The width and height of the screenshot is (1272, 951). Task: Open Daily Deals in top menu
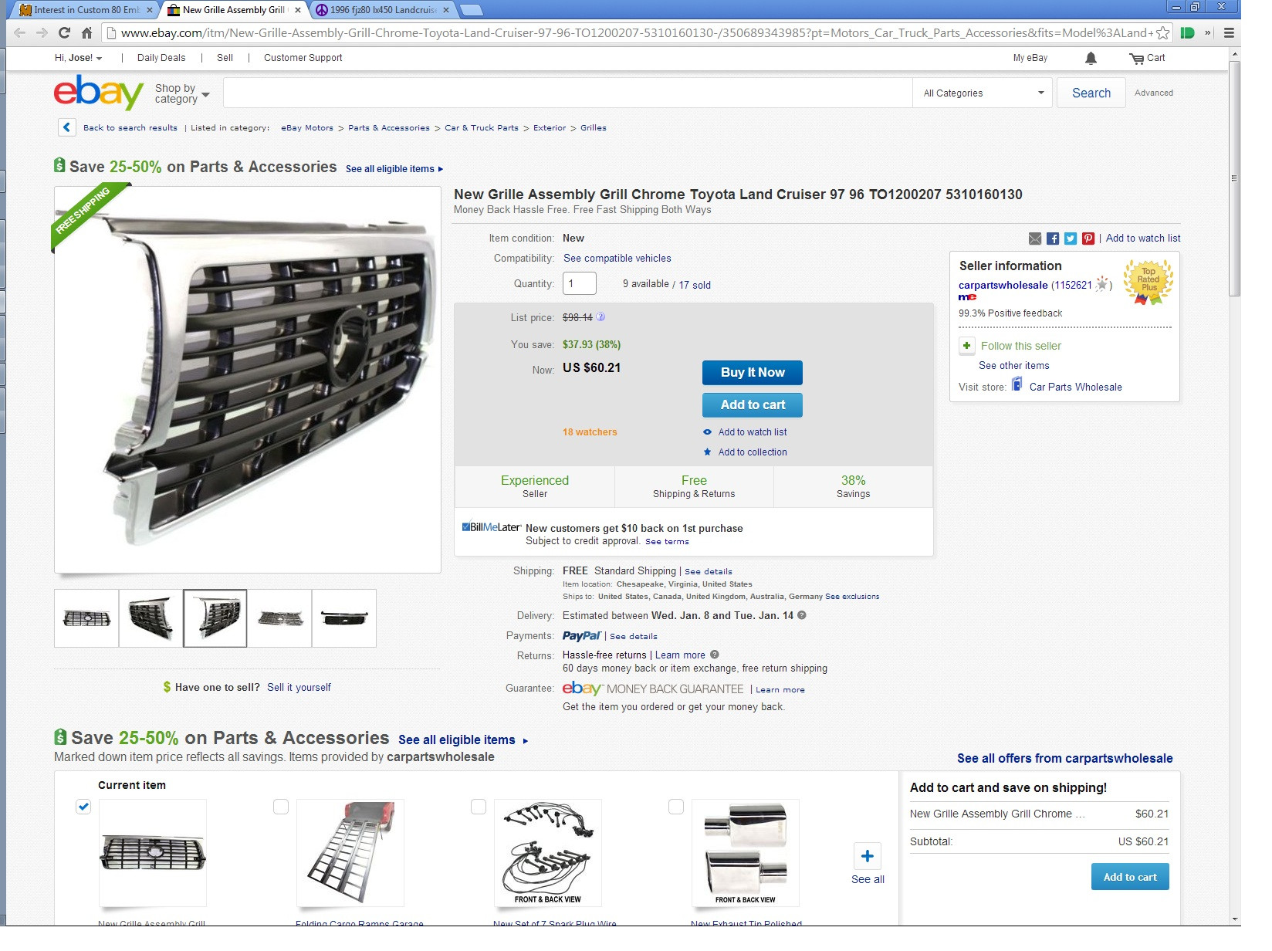click(x=161, y=58)
